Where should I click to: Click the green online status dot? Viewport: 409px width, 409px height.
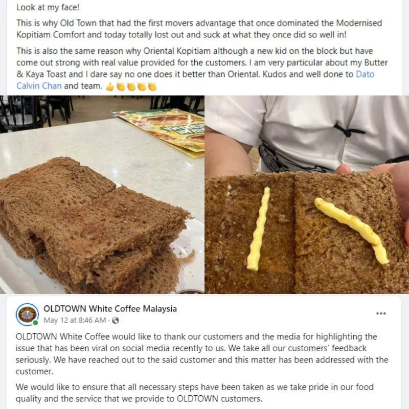36,323
